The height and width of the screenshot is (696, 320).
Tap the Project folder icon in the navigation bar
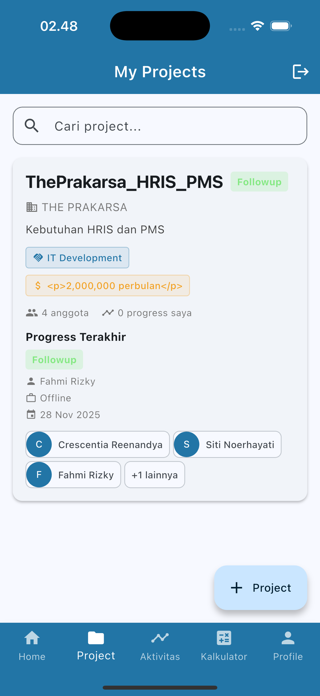(96, 638)
